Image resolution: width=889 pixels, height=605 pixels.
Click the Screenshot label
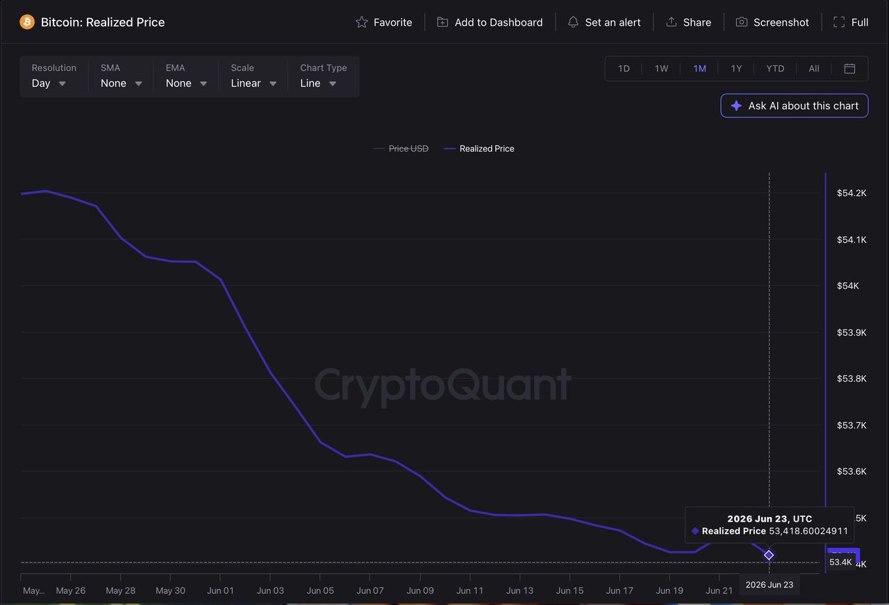(781, 22)
